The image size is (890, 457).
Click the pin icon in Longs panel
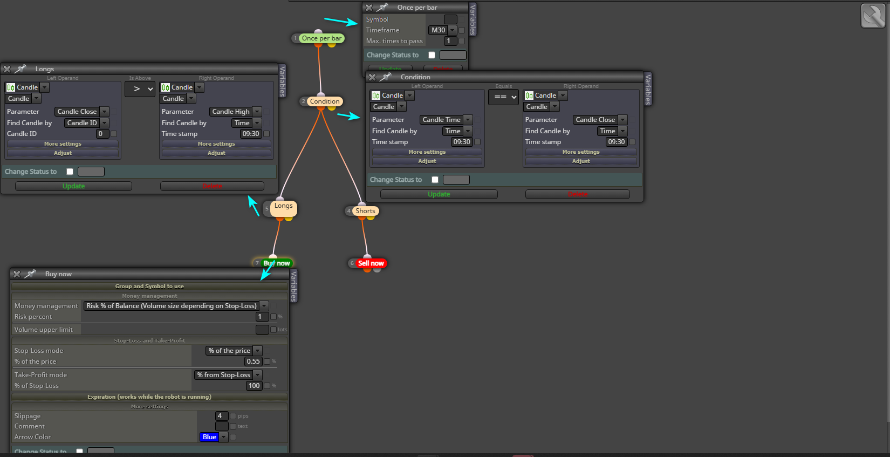pyautogui.click(x=20, y=69)
